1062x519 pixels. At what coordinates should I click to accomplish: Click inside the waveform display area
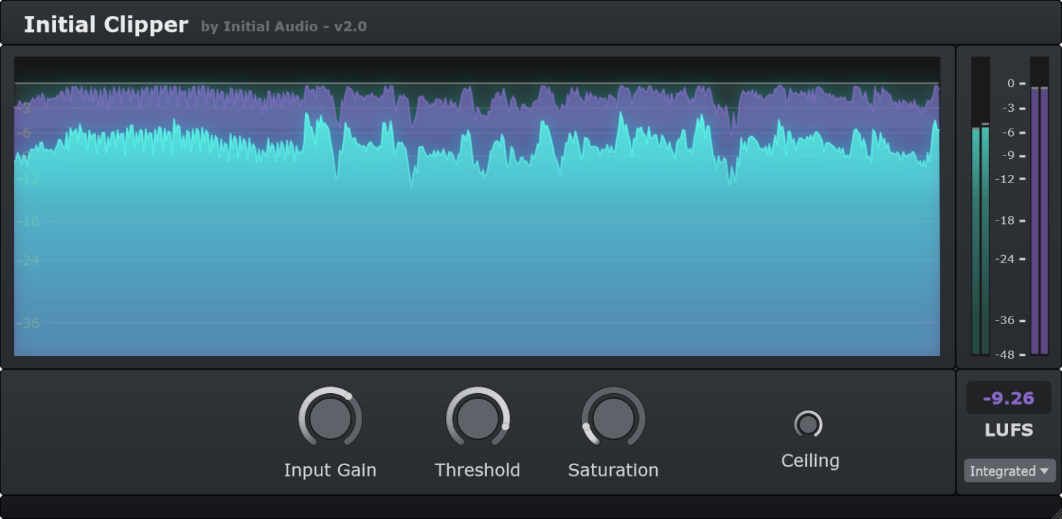click(477, 242)
